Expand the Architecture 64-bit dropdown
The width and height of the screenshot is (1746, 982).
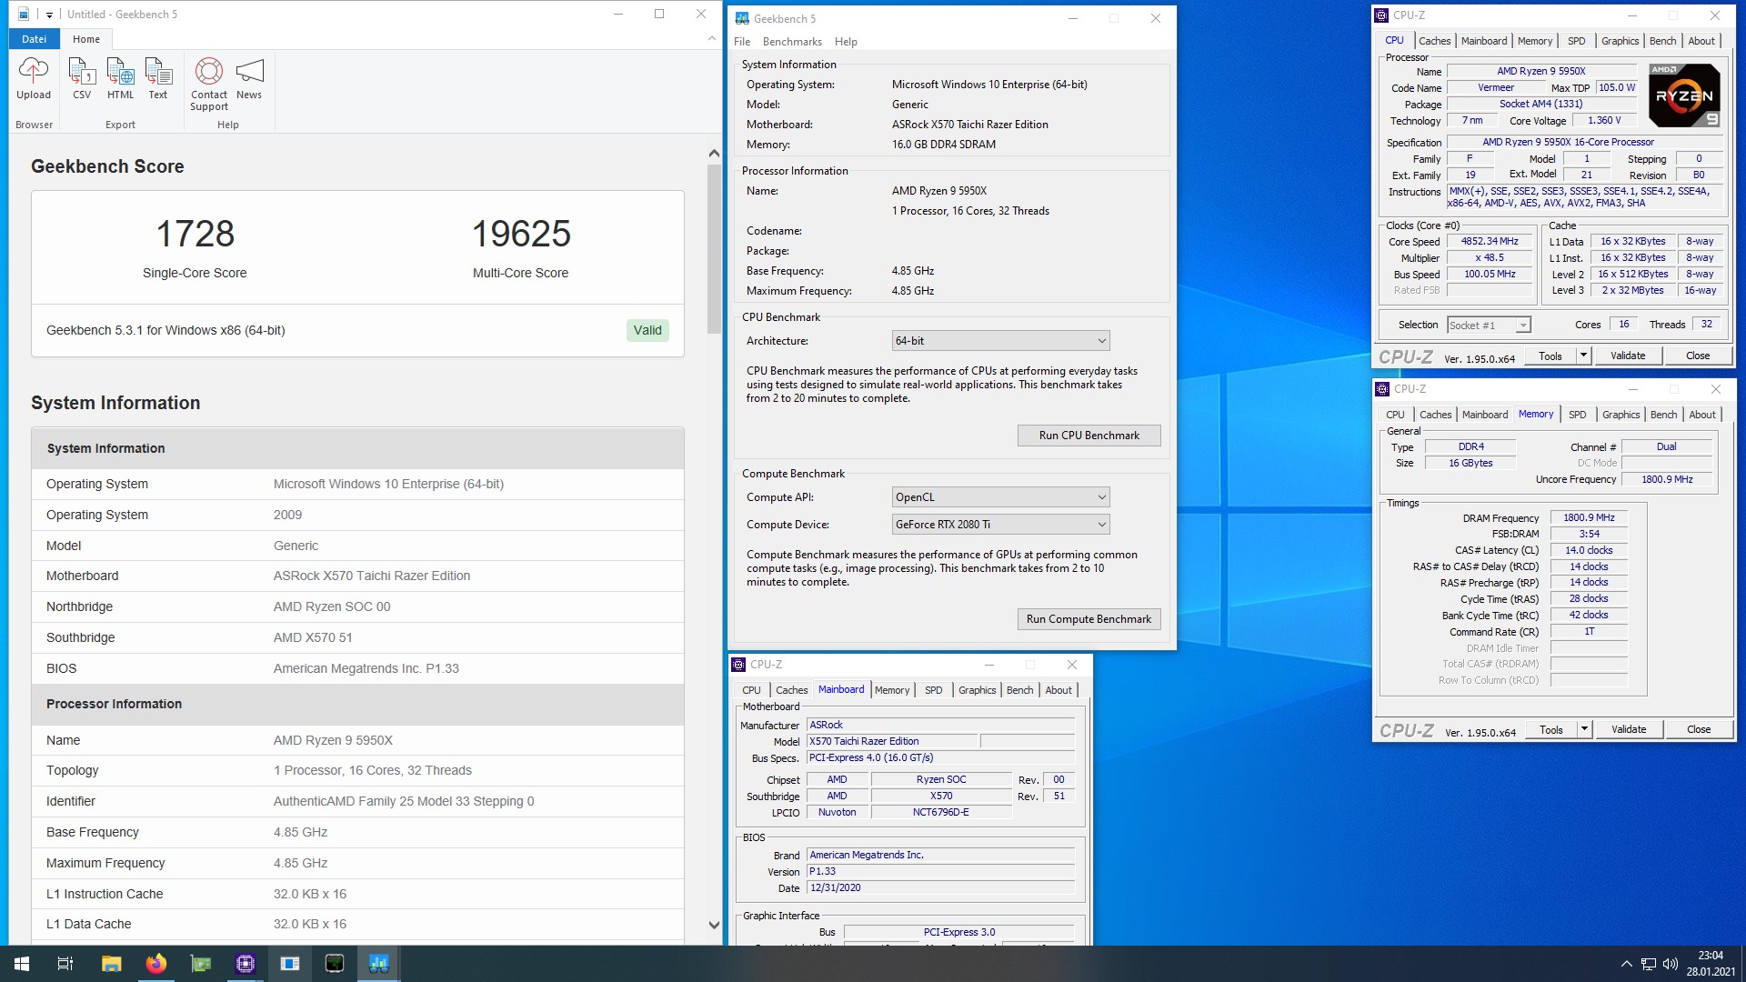[1000, 341]
